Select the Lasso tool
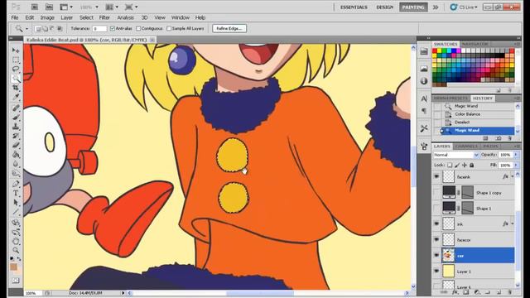Screen dimensions: 530x298 click(x=16, y=69)
